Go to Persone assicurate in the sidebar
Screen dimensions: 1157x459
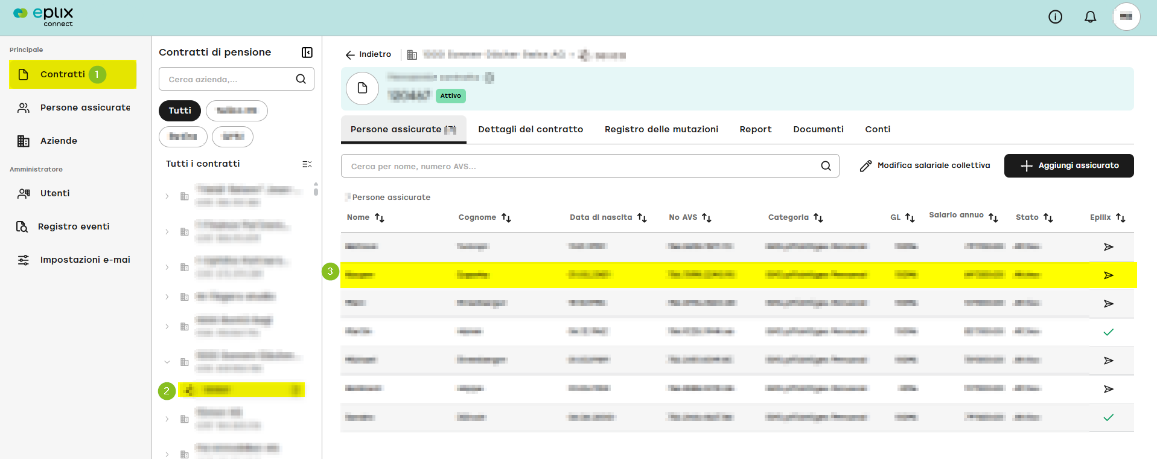pyautogui.click(x=73, y=108)
